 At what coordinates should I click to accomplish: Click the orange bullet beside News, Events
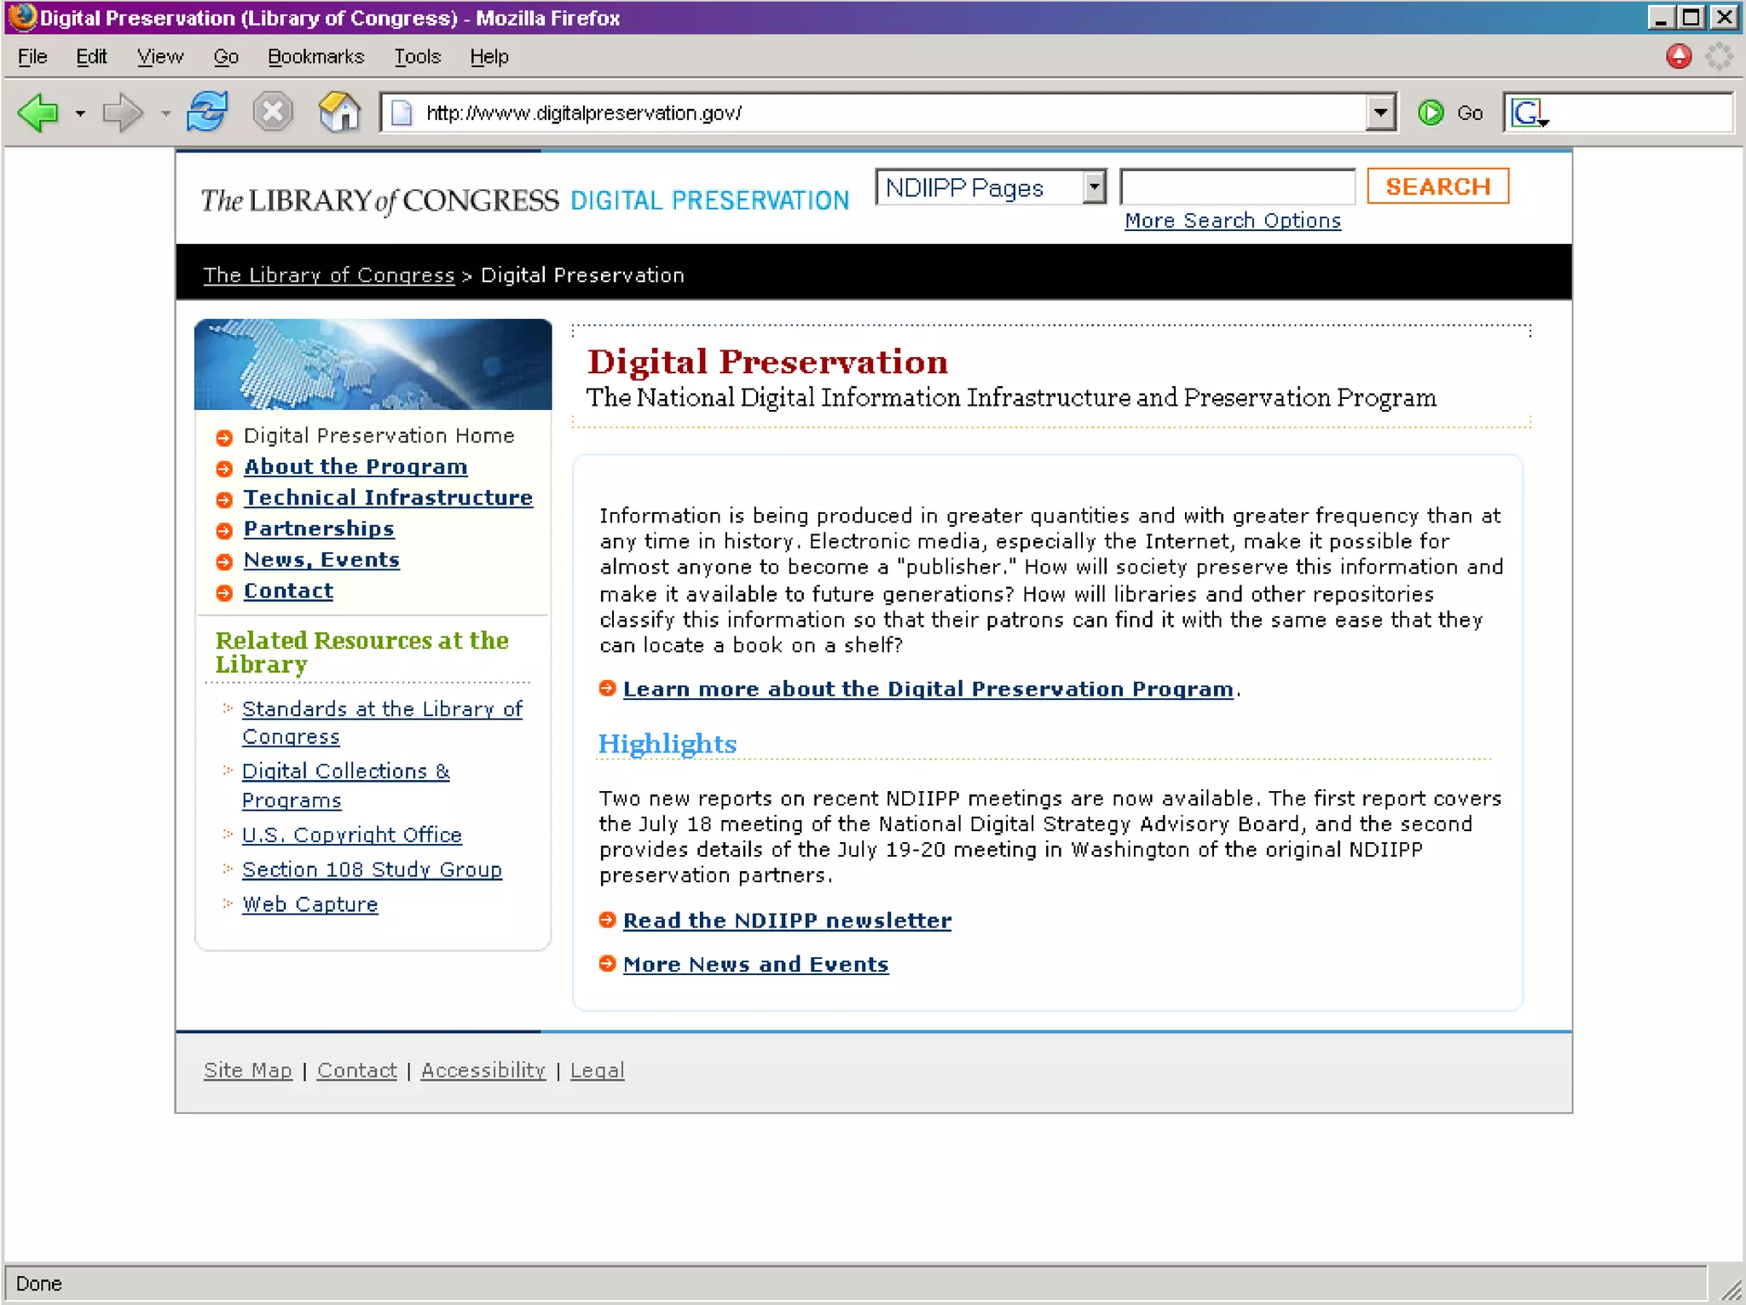pos(224,562)
